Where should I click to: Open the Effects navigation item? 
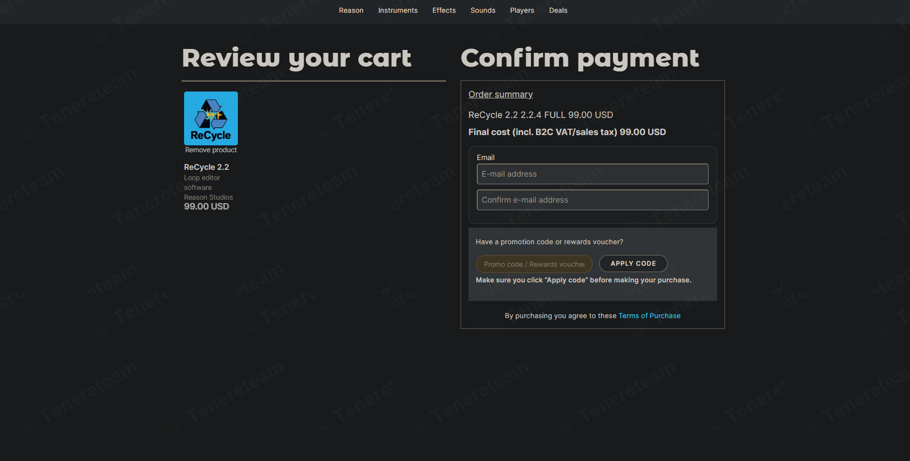(443, 10)
